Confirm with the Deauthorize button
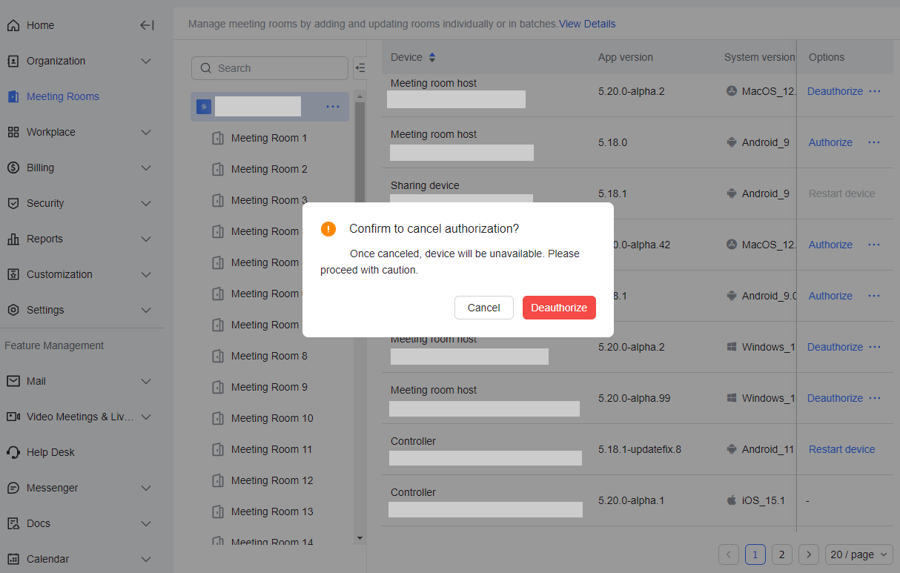Image resolution: width=900 pixels, height=573 pixels. [x=559, y=307]
